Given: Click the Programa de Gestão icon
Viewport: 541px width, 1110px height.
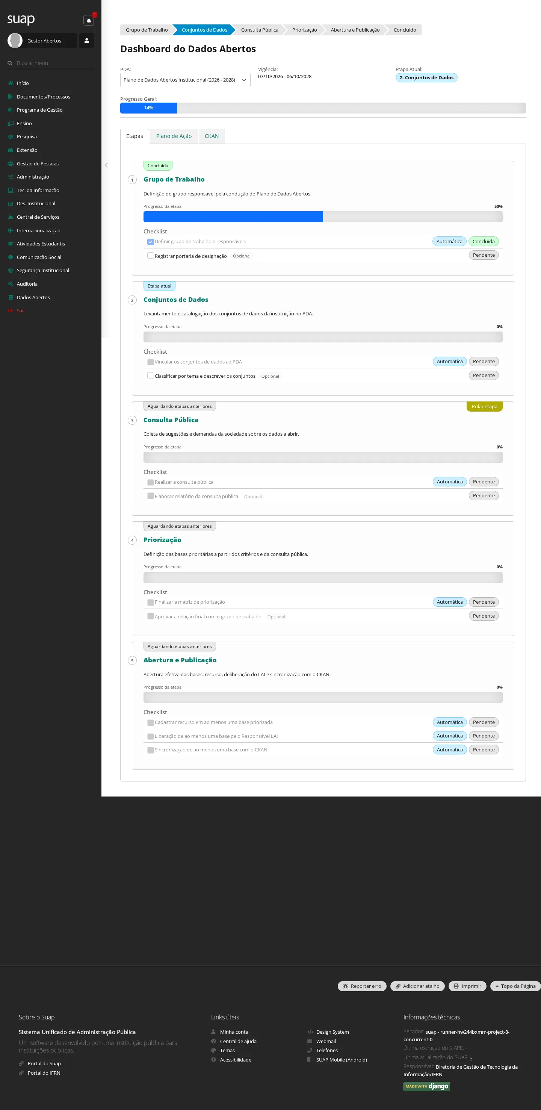Looking at the screenshot, I should click(11, 110).
